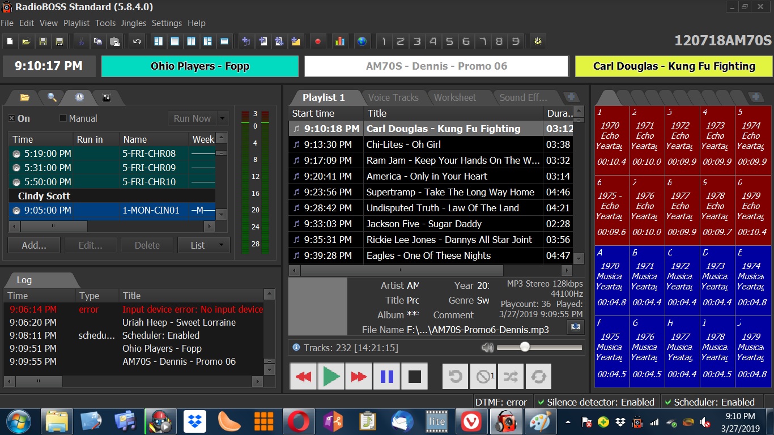774x435 pixels.
Task: Toggle repeat track mode button
Action: pos(456,377)
